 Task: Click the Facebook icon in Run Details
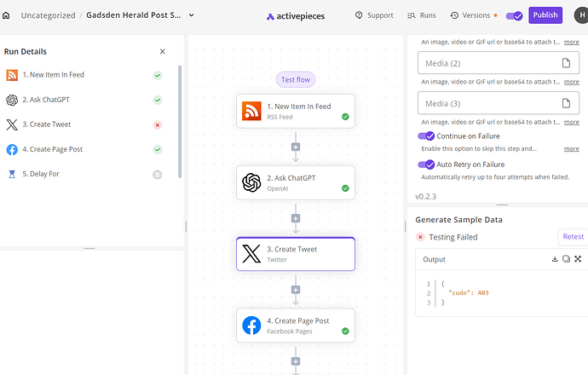(x=12, y=149)
